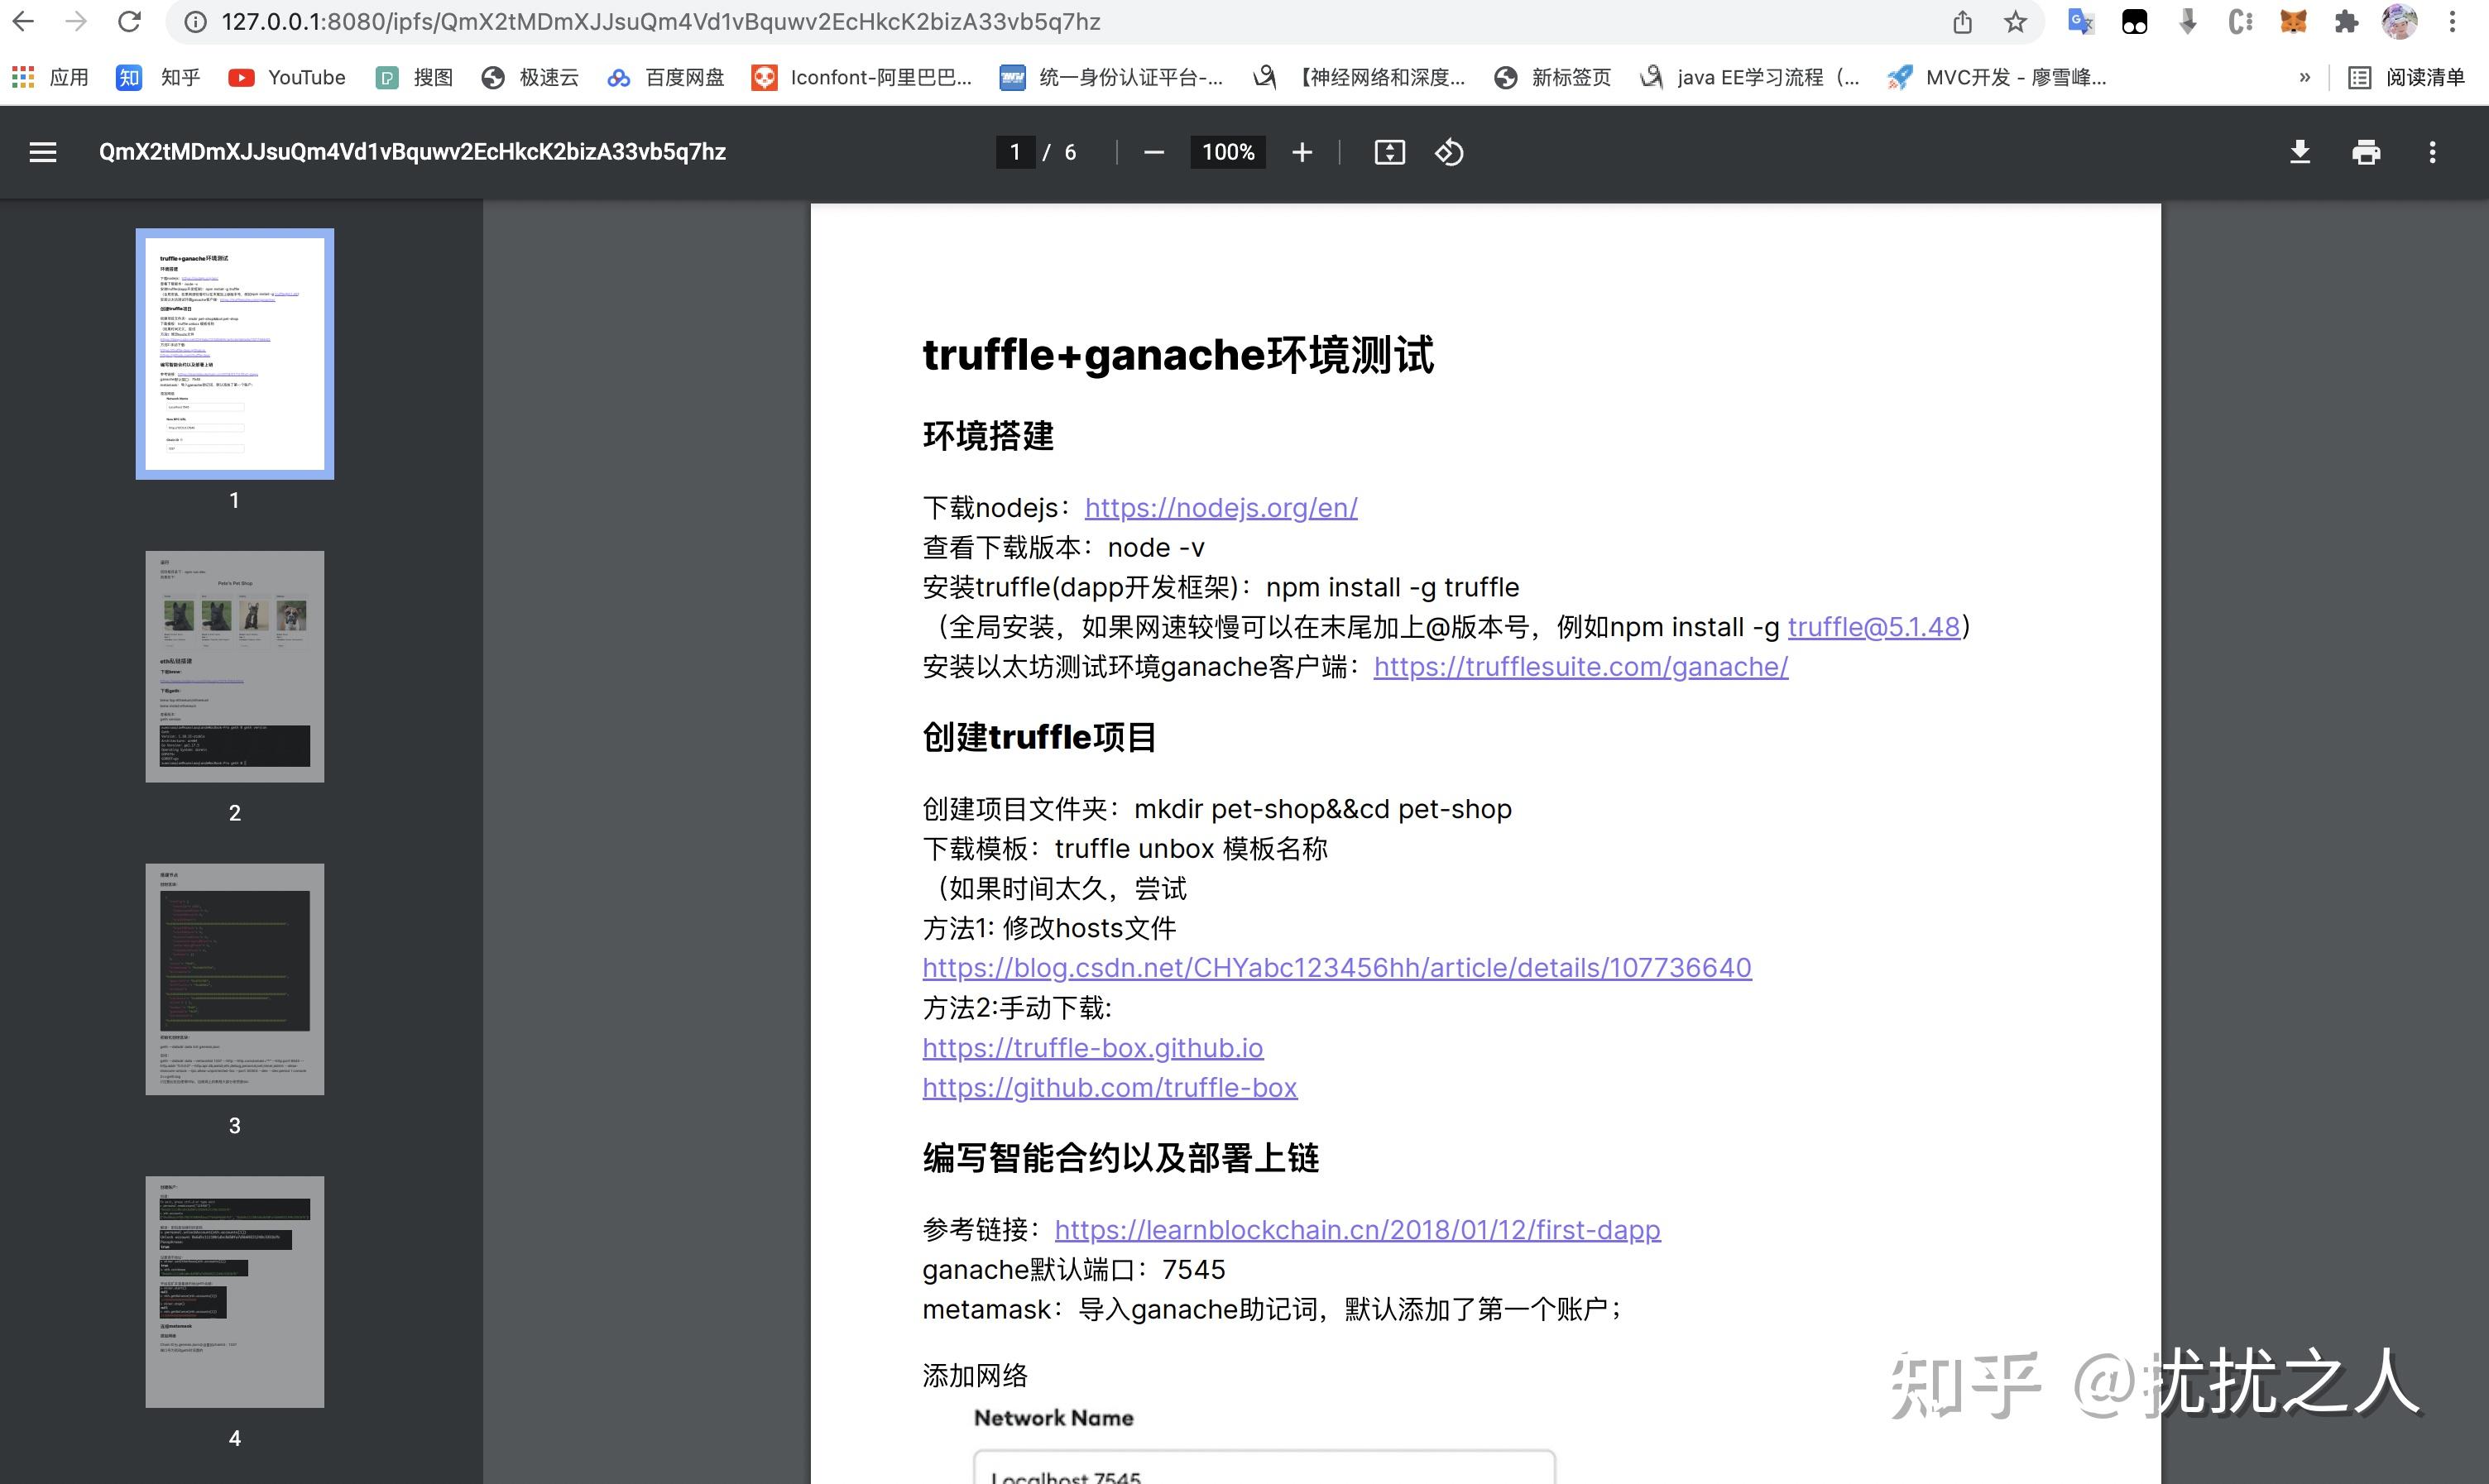
Task: Click the Network Name input box
Action: 1264,1467
